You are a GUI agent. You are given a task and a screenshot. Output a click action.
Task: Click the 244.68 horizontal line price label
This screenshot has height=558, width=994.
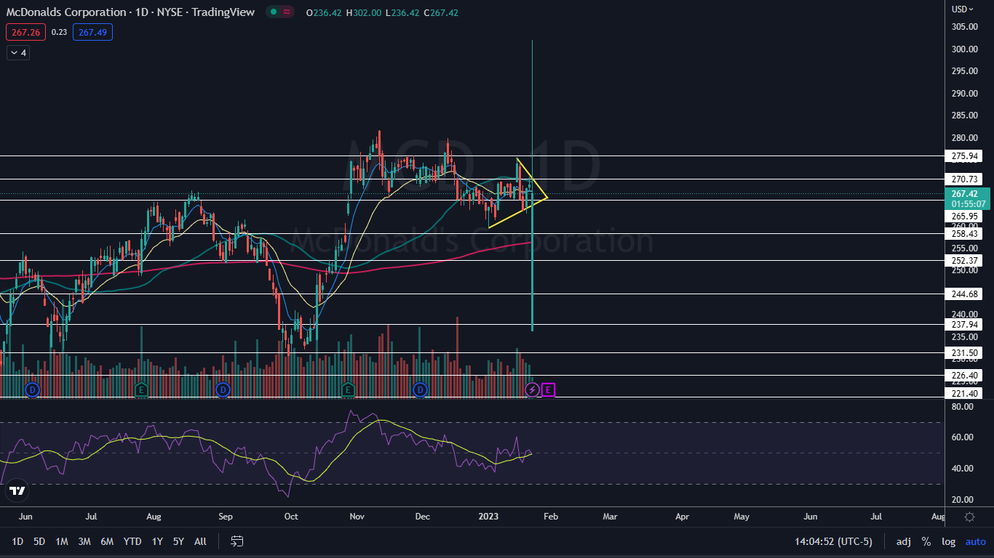(963, 294)
